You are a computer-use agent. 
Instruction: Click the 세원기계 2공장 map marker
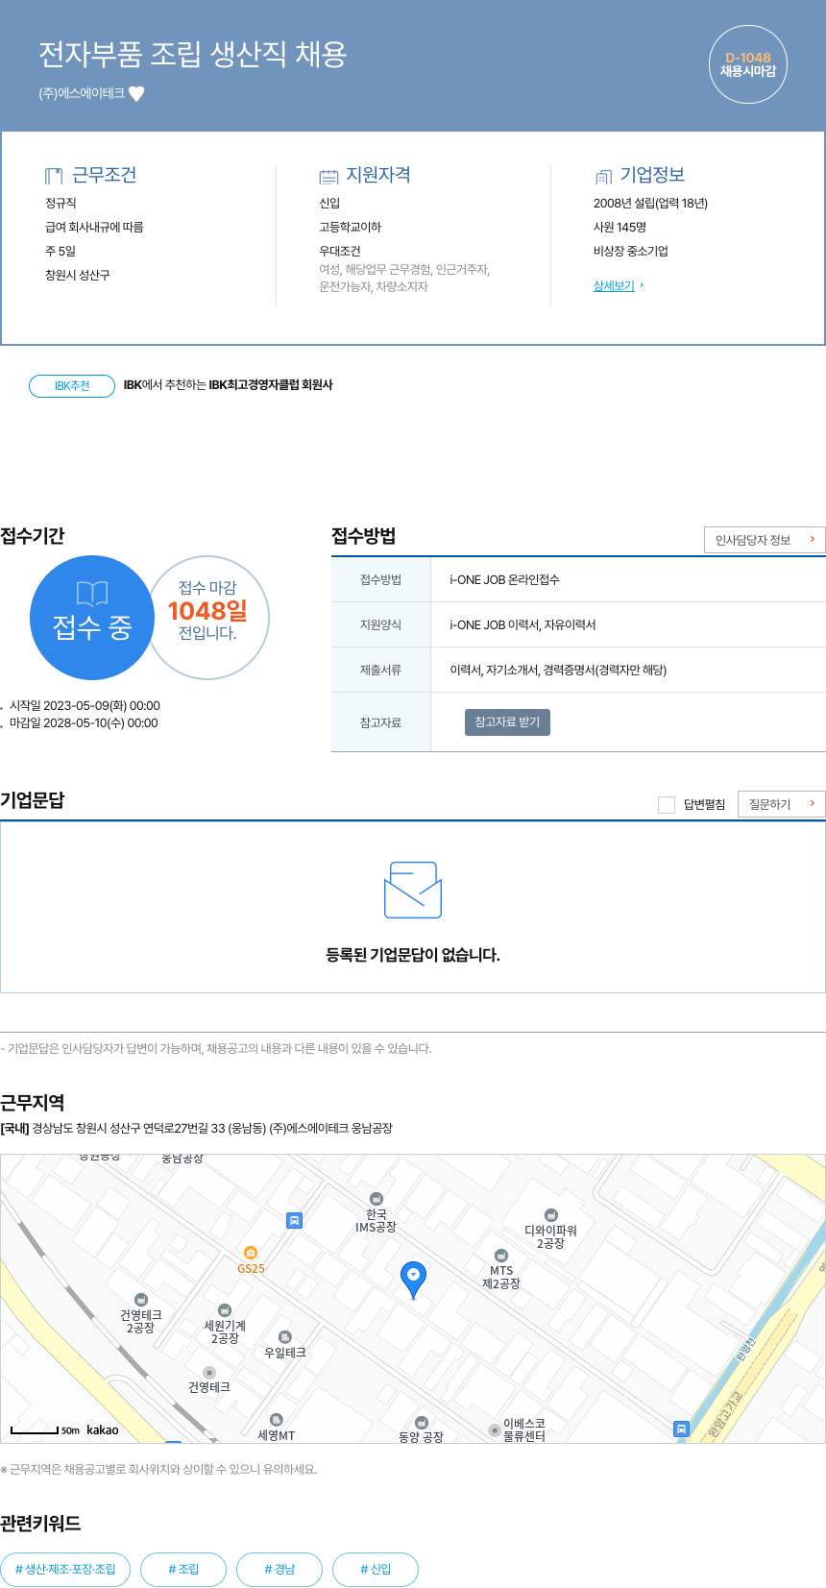click(x=225, y=1309)
